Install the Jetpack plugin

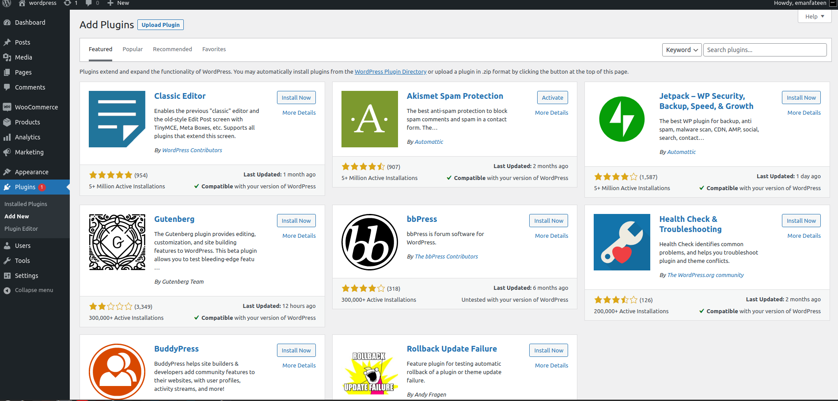click(801, 97)
